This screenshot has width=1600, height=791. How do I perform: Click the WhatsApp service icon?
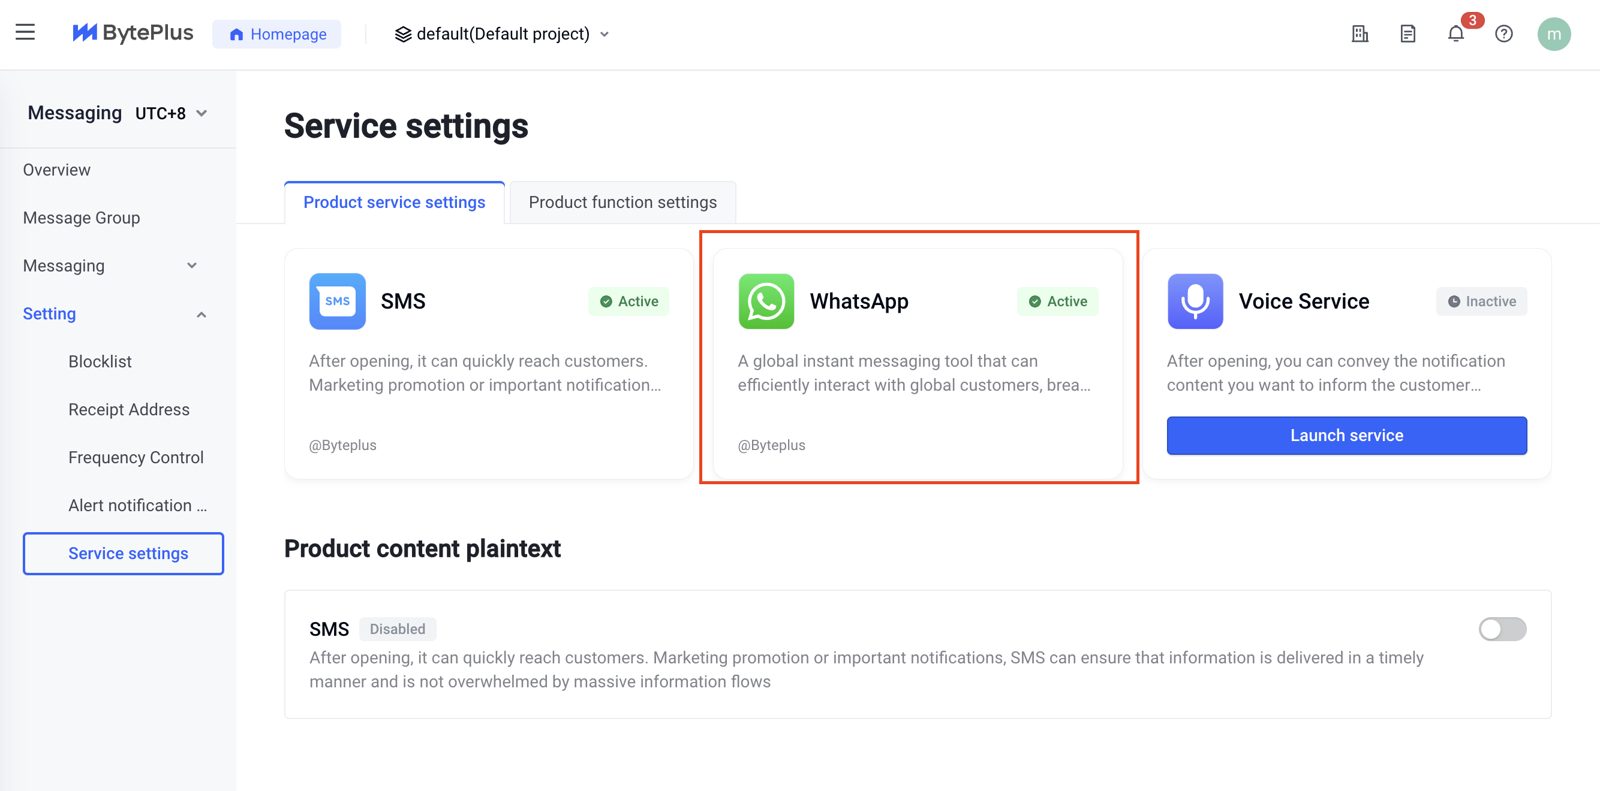(x=766, y=301)
